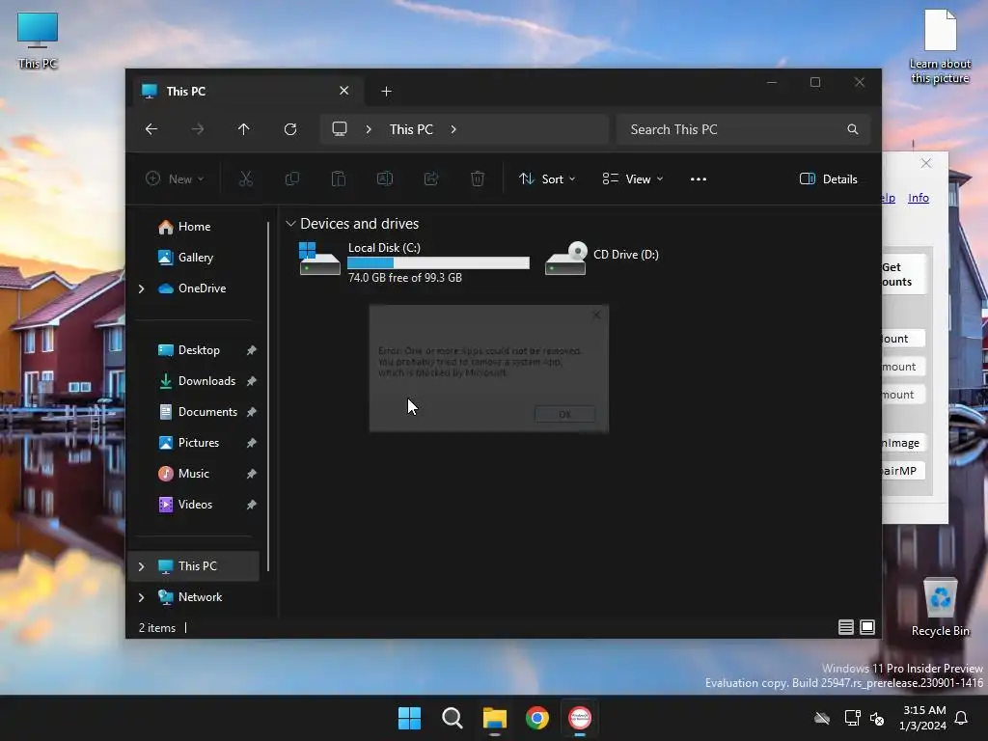Open the New dropdown menu
Screen dimensions: 988x741
pos(175,178)
